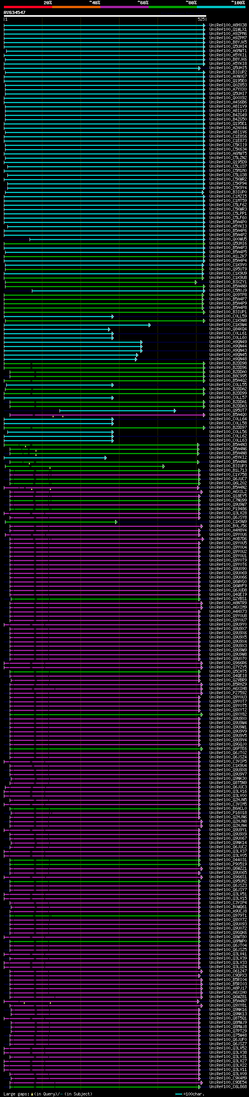
Task: Select hit label UniRef100_A2AX44
Action: tap(228, 128)
